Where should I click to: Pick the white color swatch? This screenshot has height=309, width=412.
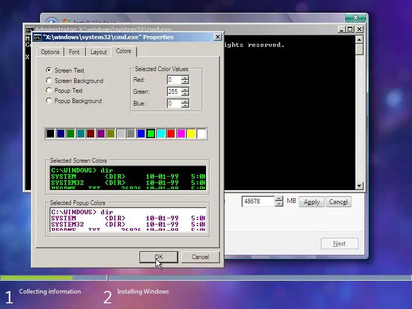[201, 133]
